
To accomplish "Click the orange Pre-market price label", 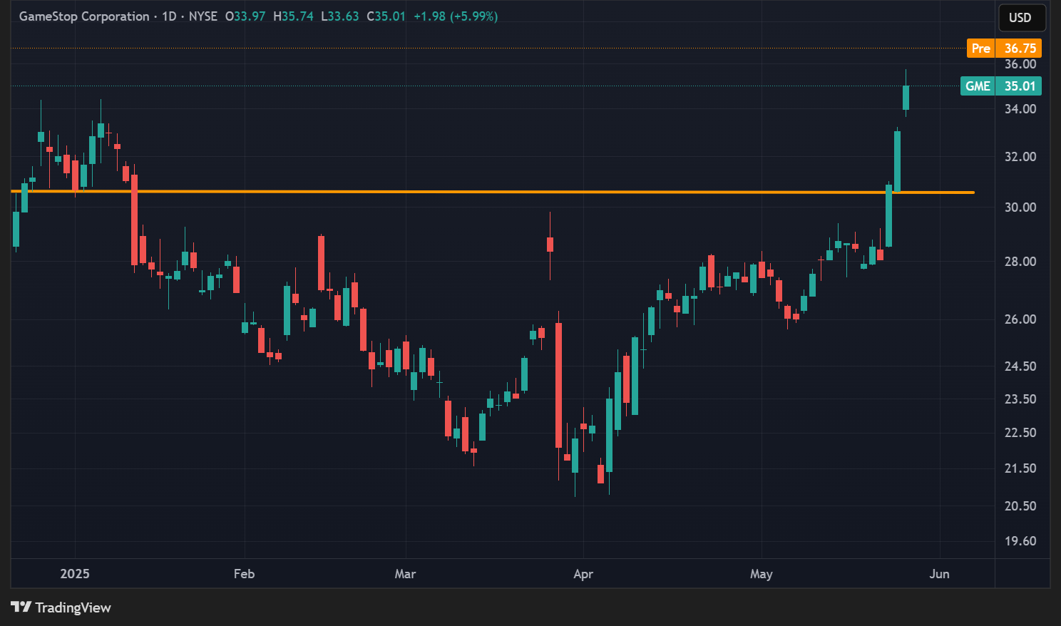I will [1004, 48].
